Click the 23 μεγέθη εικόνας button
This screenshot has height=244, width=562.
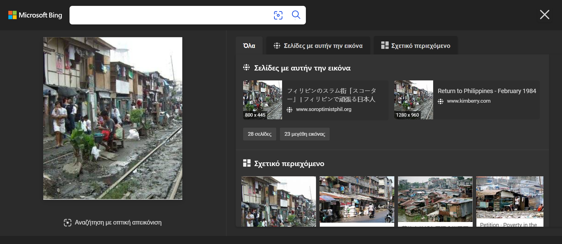click(x=305, y=134)
